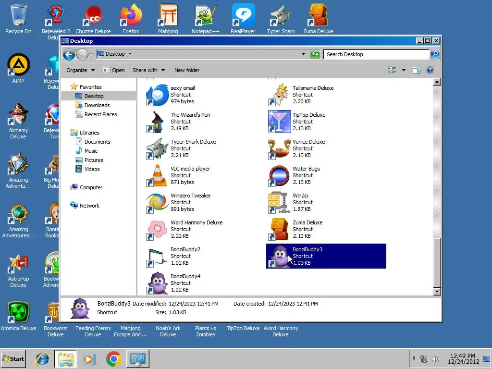
Task: Select the Talismania Deluxe king icon
Action: [x=279, y=95]
